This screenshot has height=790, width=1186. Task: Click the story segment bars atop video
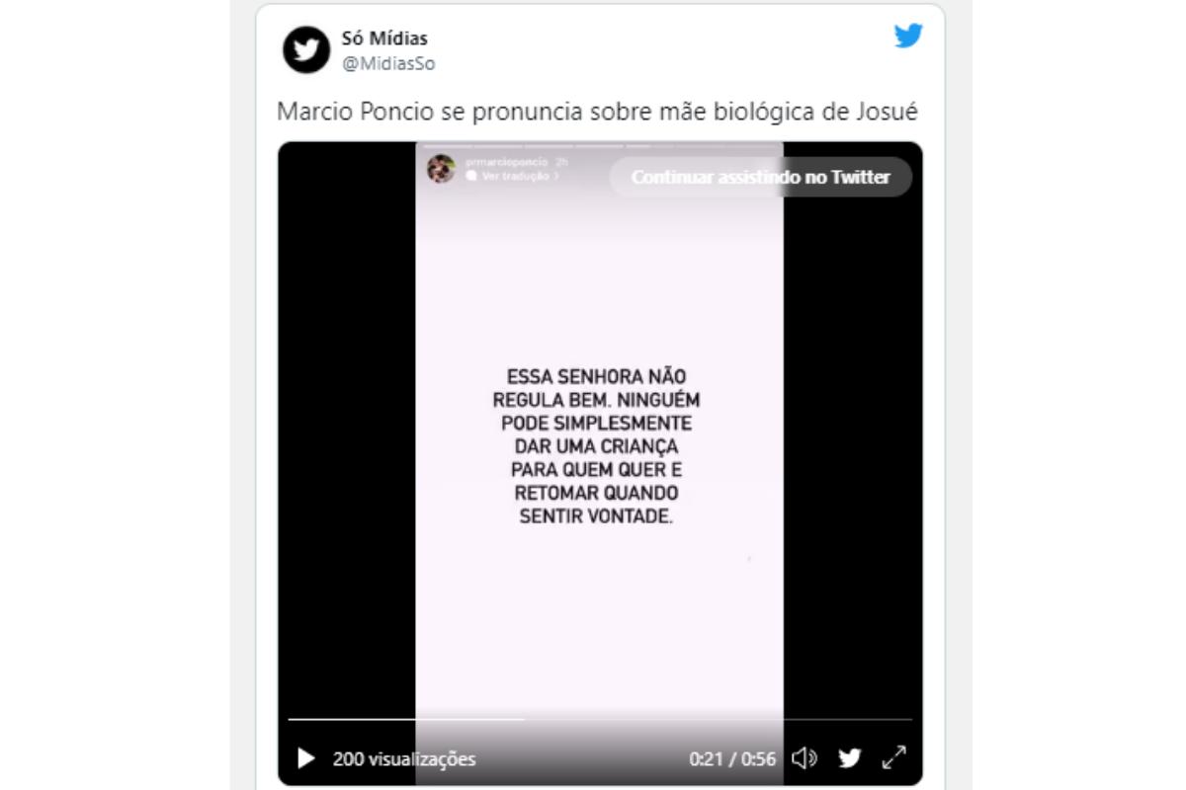(599, 145)
